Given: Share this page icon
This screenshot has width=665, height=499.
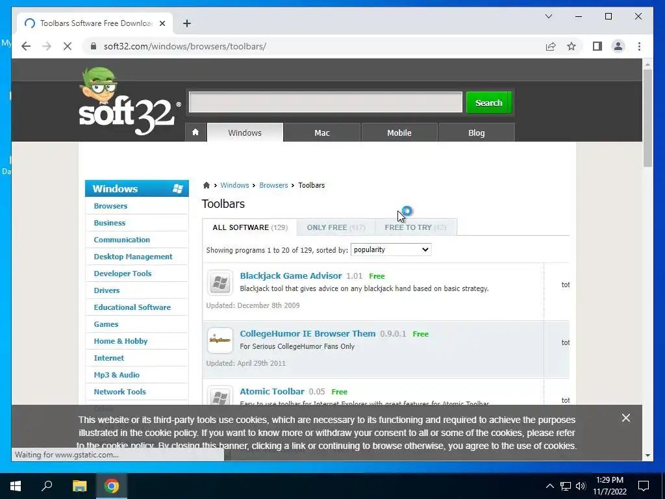Looking at the screenshot, I should click(551, 46).
